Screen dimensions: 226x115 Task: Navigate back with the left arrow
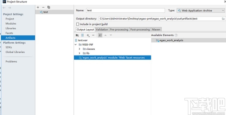(x=4, y=8)
